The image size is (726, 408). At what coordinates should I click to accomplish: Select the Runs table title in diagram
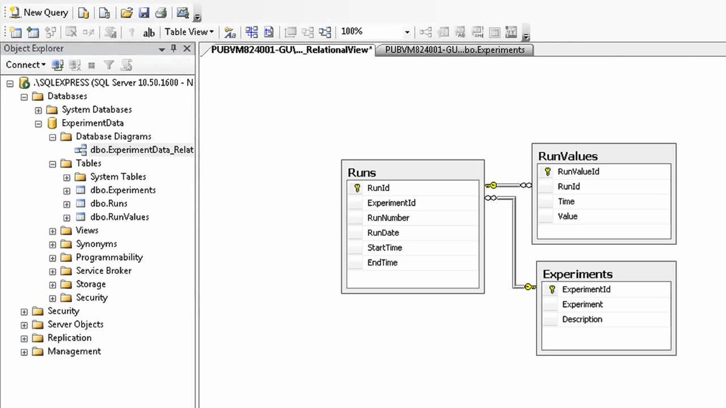coord(362,173)
